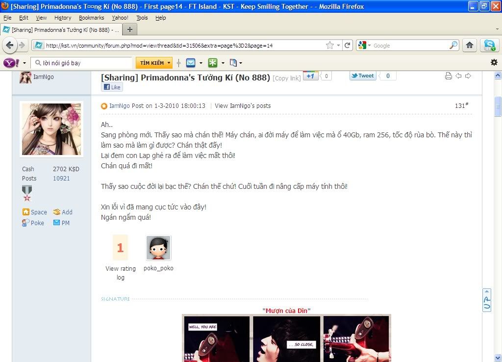This screenshot has height=362, width=502.
Task: Expand the Yahoo! logo dropdown arrow
Action: coord(25,63)
